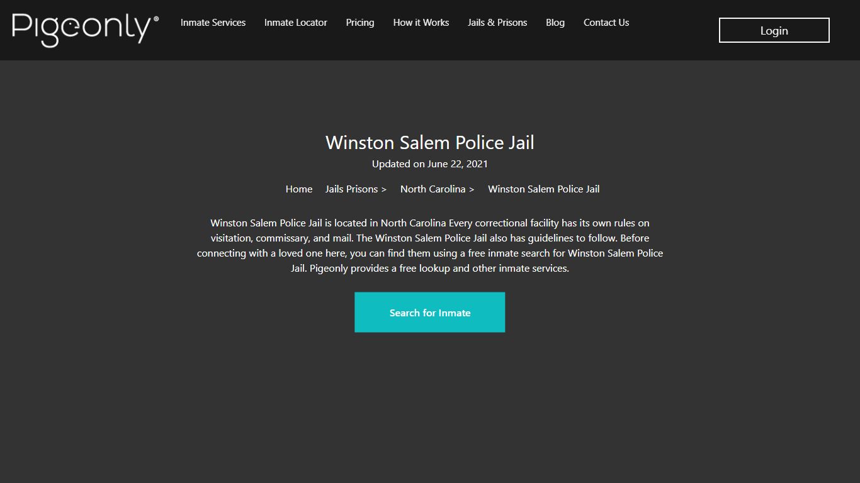Viewport: 860px width, 483px height.
Task: Click the facility description paragraph
Action: click(430, 246)
